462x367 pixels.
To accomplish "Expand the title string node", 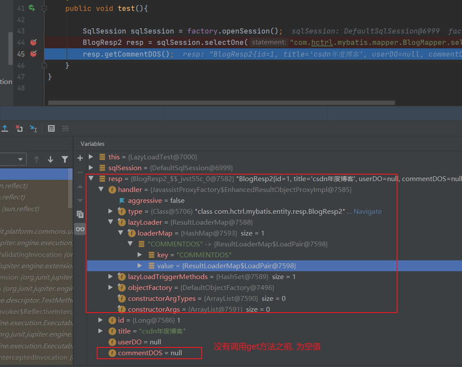I will 101,331.
